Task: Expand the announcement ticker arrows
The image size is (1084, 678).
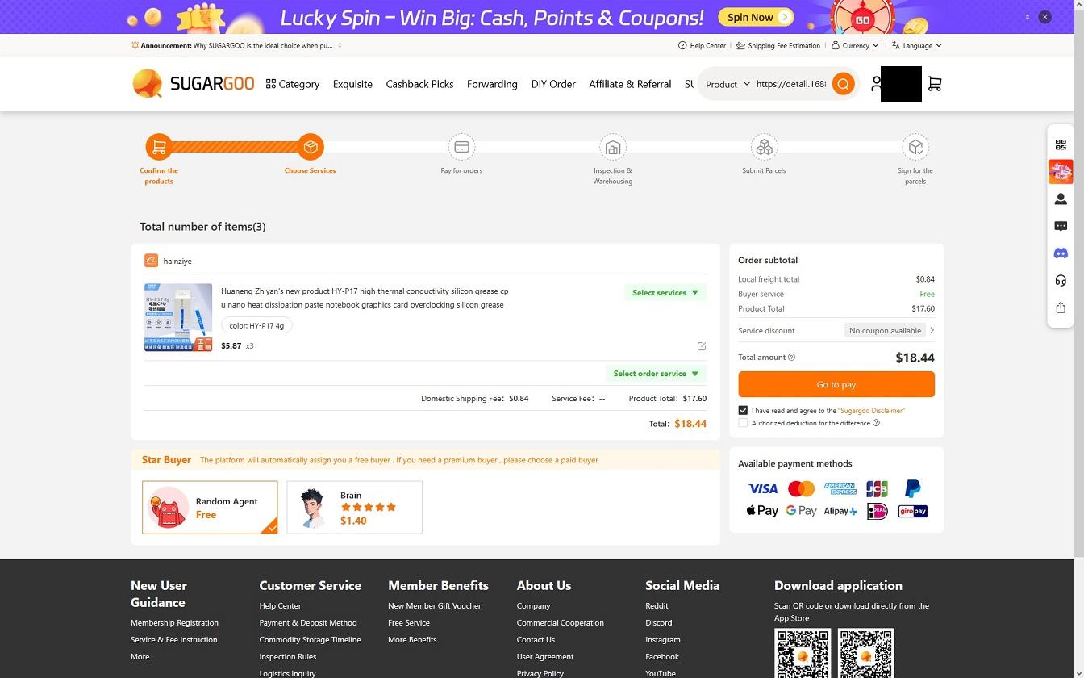Action: coord(340,46)
